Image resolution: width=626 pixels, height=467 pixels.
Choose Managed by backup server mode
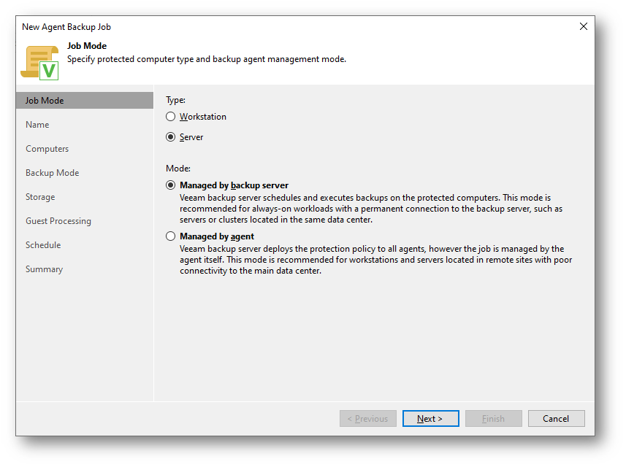click(x=171, y=185)
